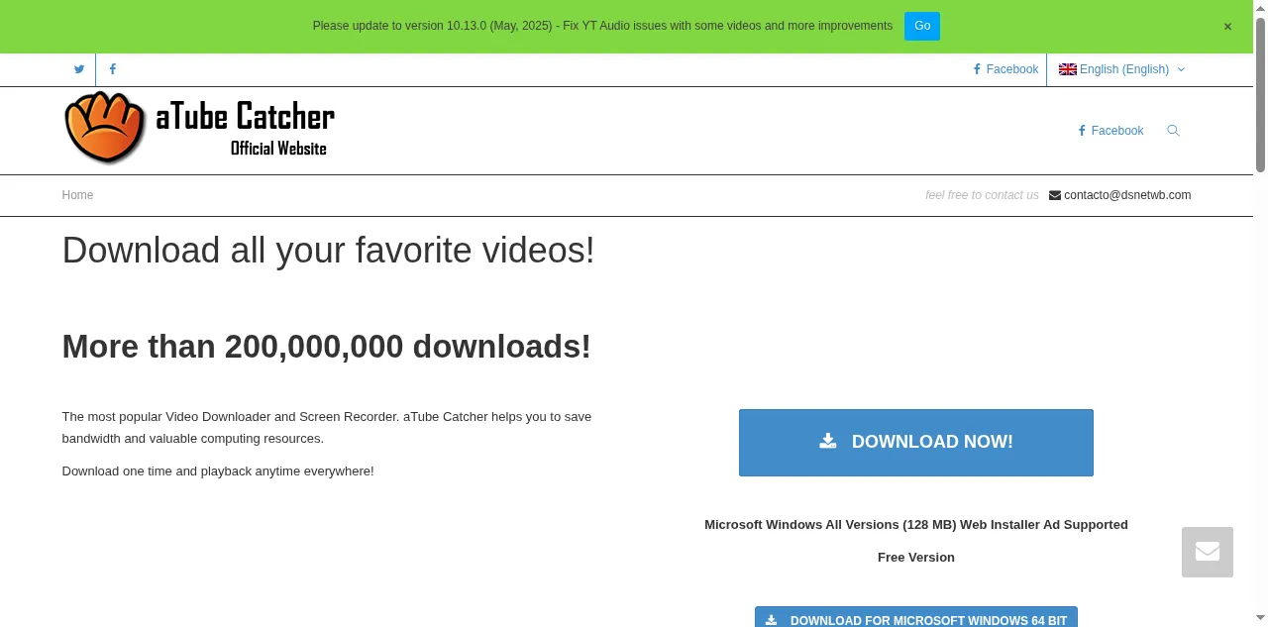Go to the Home breadcrumb

pos(77,195)
